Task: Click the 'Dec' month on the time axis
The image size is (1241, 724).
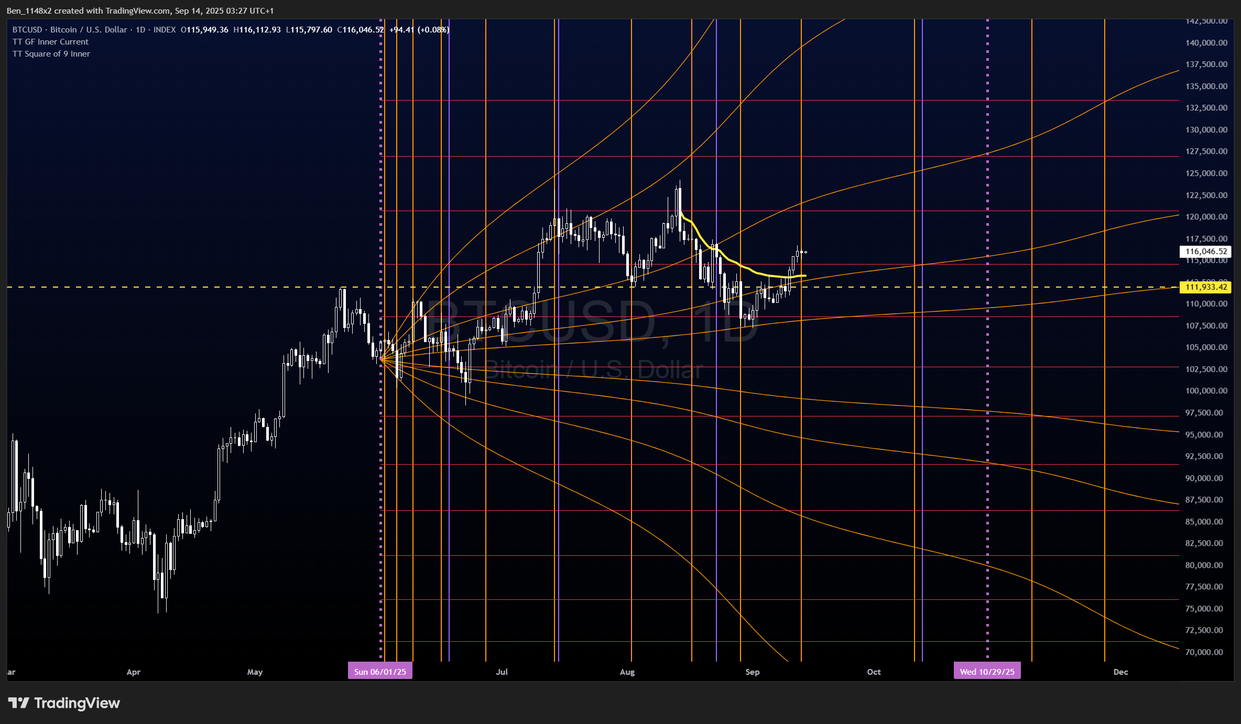Action: (1120, 672)
